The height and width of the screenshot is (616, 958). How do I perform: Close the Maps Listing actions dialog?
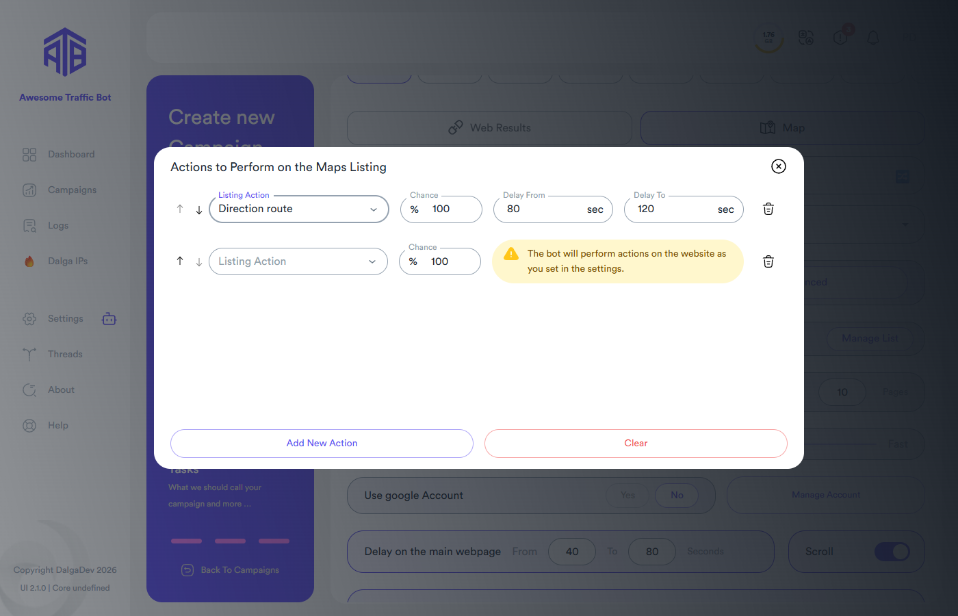click(778, 166)
